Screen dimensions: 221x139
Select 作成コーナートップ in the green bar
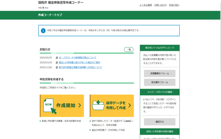point(50,15)
